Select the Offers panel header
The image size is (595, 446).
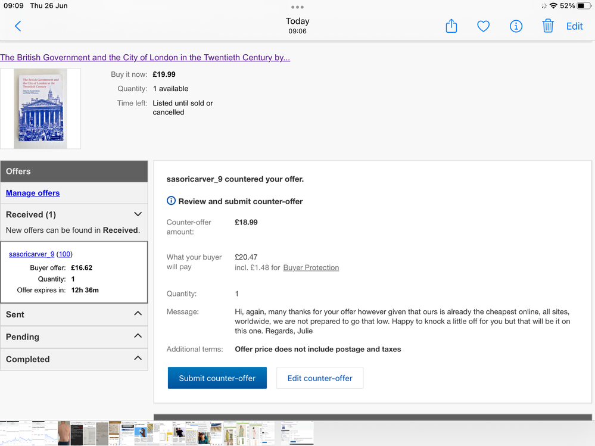(x=74, y=171)
